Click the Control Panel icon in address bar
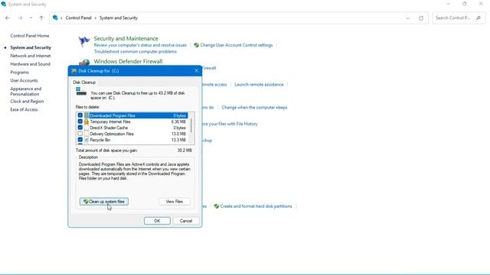The image size is (490, 275). [55, 18]
